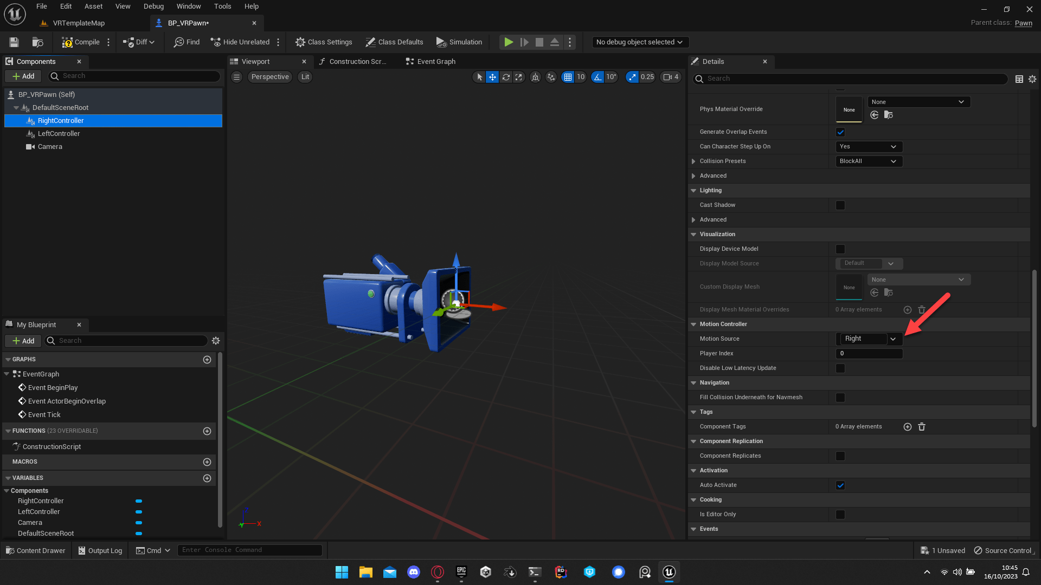Enable Display Device Model checkbox
Image resolution: width=1041 pixels, height=585 pixels.
click(x=840, y=249)
